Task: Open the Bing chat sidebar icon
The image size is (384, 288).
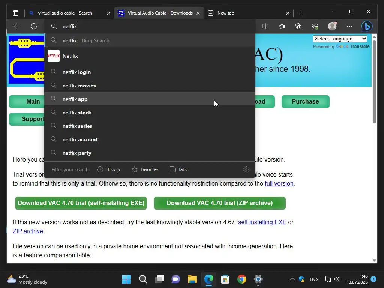Action: [367, 26]
